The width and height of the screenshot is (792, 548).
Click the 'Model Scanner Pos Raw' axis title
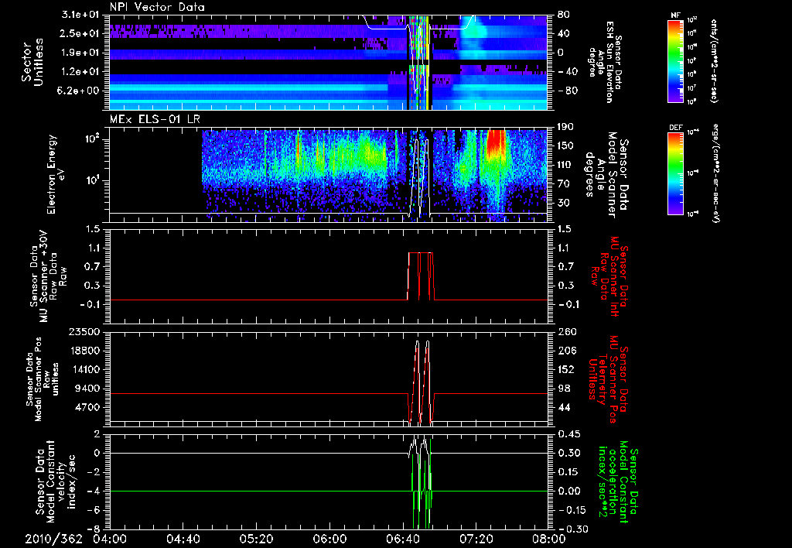pos(43,379)
